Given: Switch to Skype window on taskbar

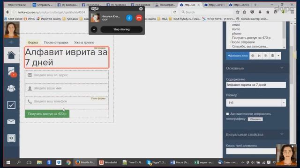Looking at the screenshot, I should click(x=156, y=162).
